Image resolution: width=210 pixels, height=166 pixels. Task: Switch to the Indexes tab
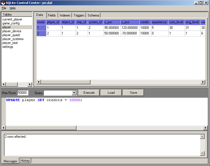pos(65,15)
